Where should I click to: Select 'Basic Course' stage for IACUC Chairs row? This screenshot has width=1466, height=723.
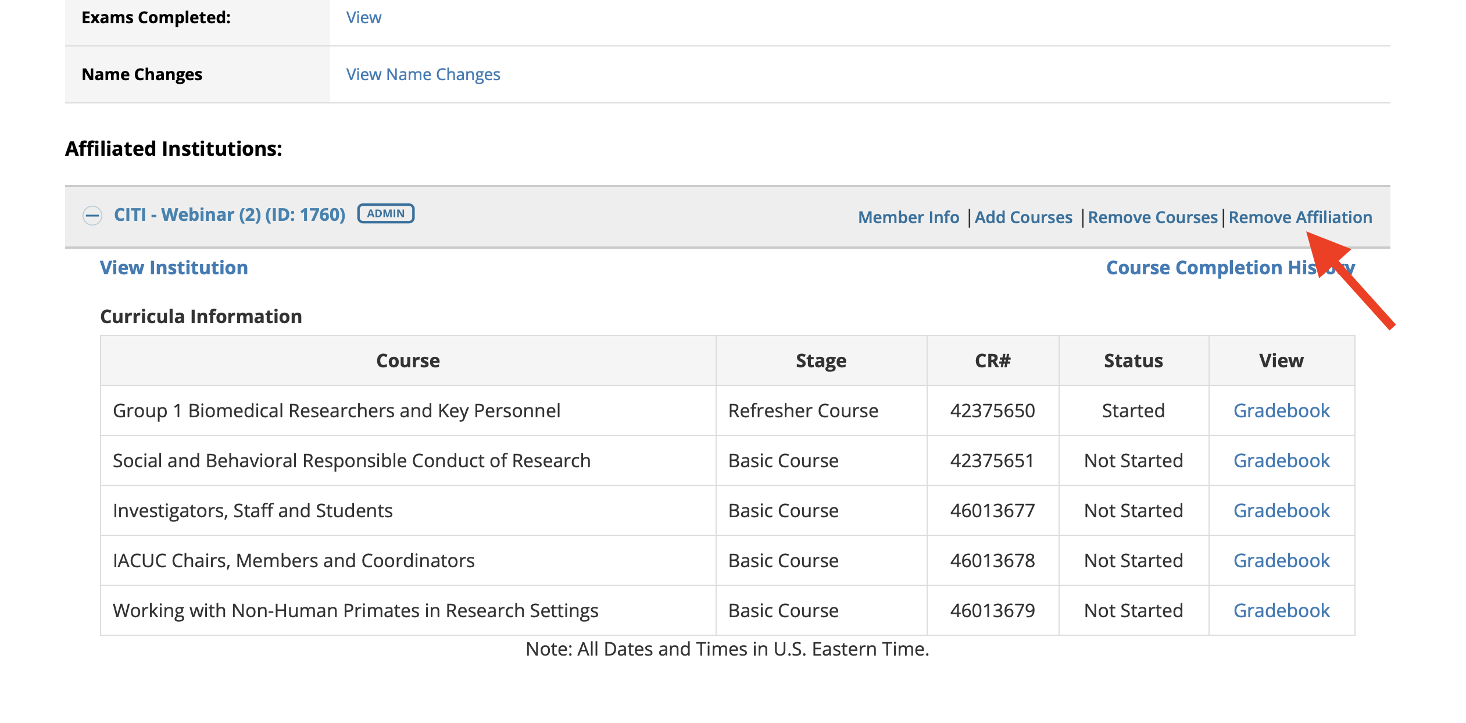[821, 560]
